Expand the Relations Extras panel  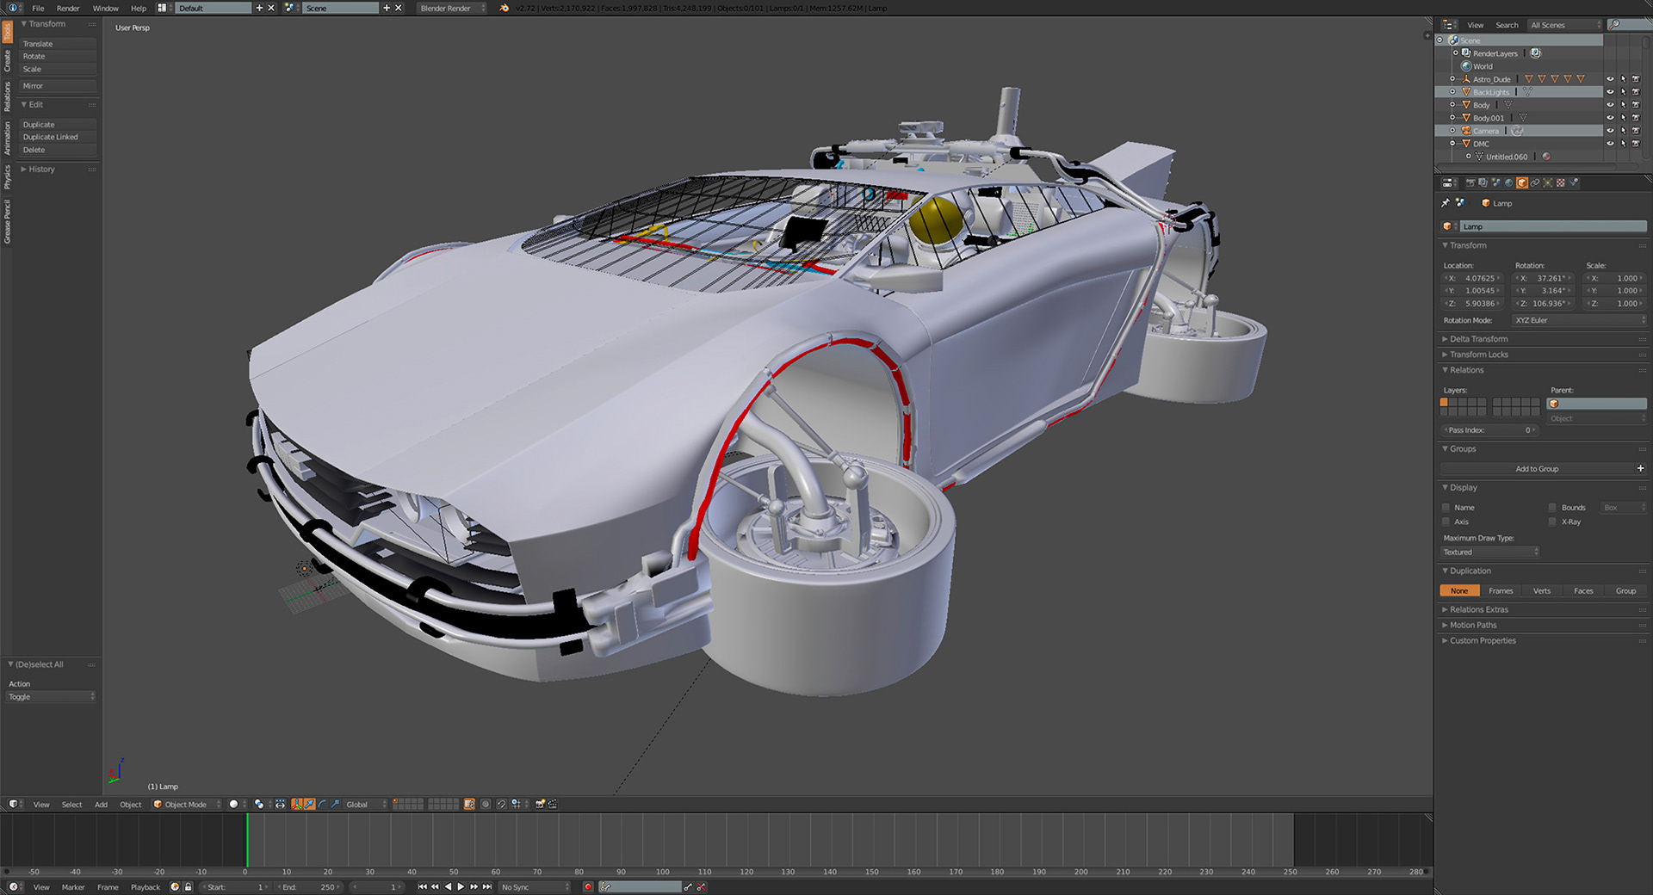1478,609
